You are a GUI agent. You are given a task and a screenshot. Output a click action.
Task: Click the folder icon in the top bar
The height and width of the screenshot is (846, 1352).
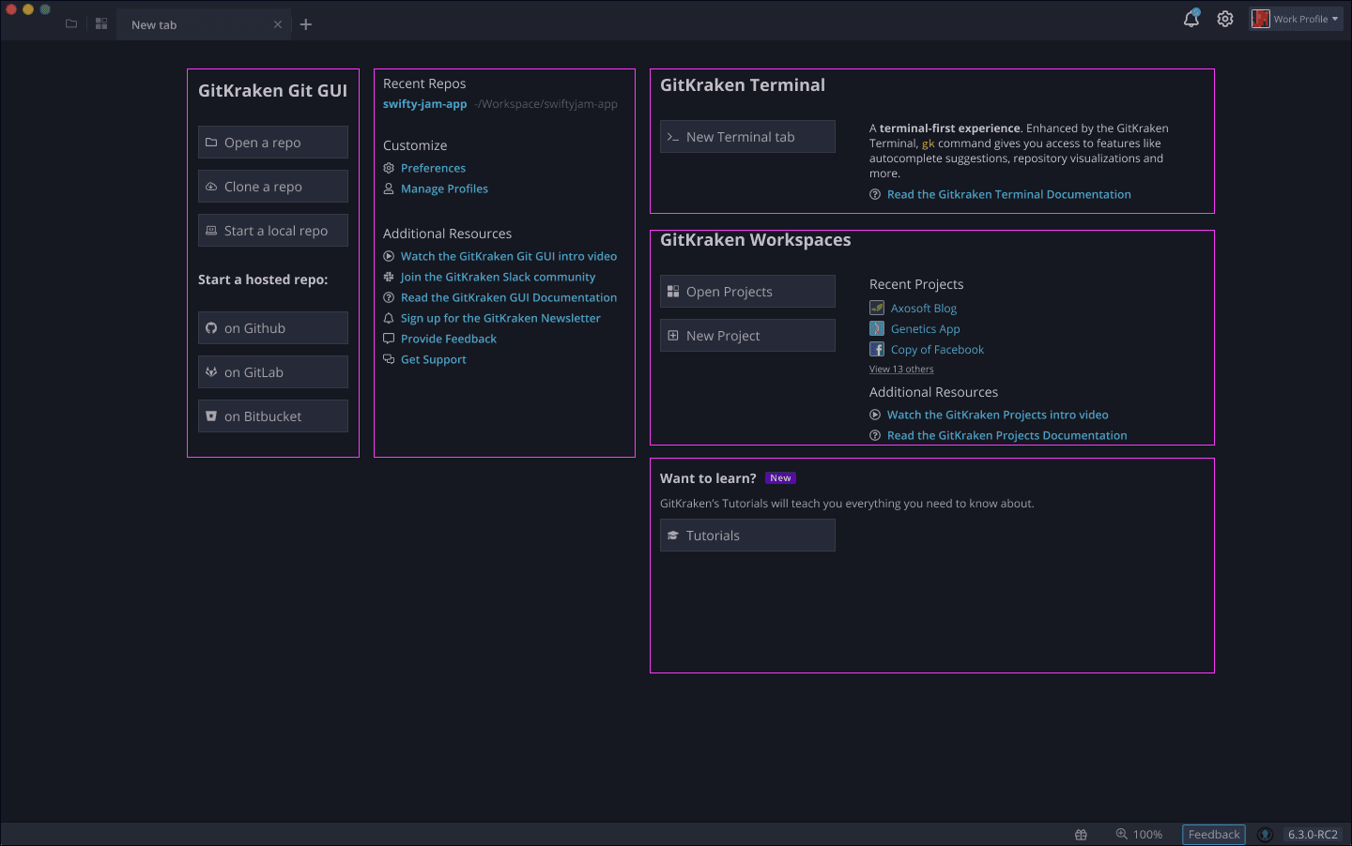pos(71,24)
